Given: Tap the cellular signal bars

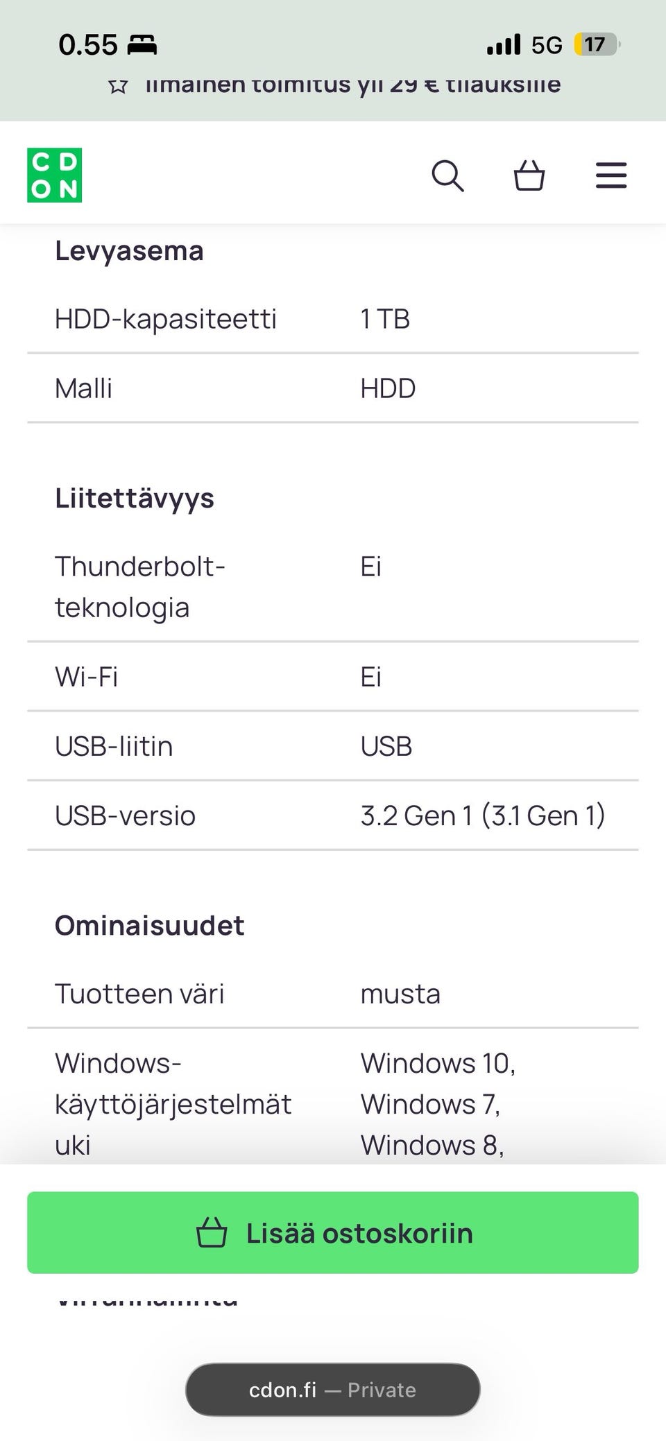Looking at the screenshot, I should coord(504,45).
